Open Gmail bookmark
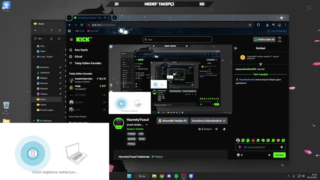 pos(80,31)
